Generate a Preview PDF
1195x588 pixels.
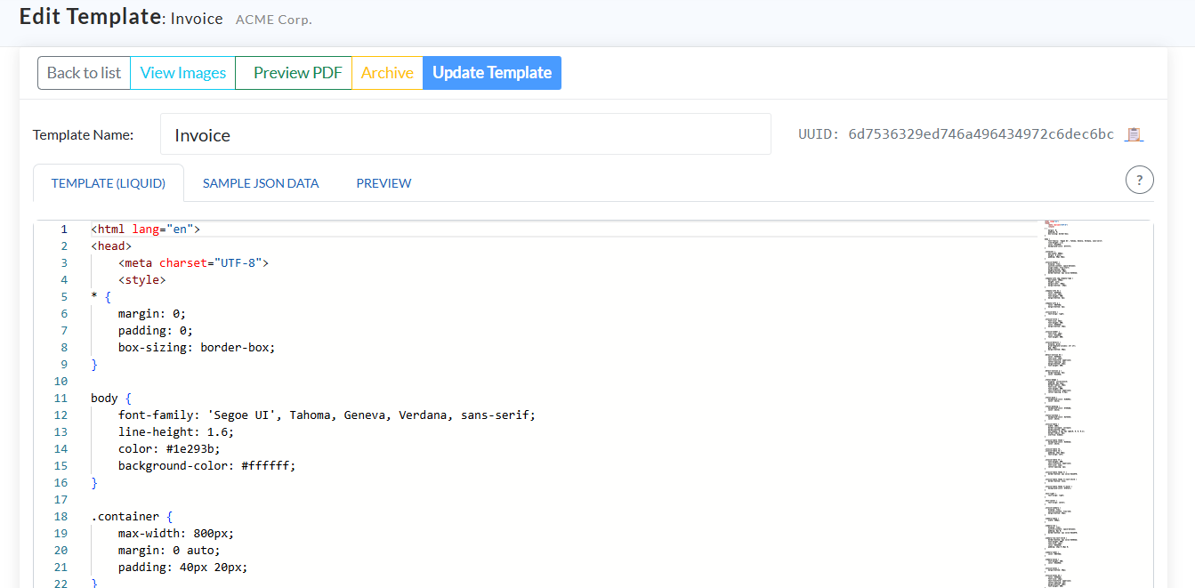click(x=297, y=73)
